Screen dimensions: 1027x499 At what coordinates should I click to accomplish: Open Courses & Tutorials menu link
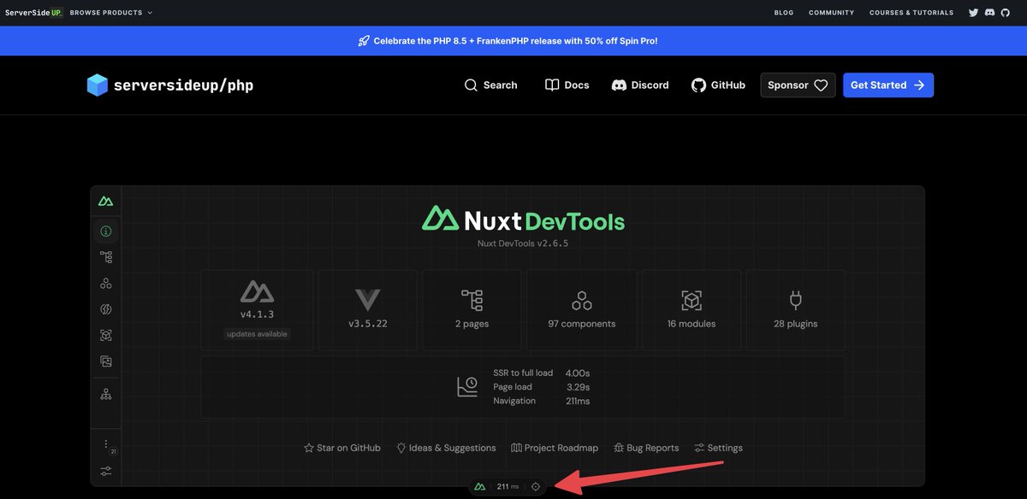pyautogui.click(x=911, y=13)
